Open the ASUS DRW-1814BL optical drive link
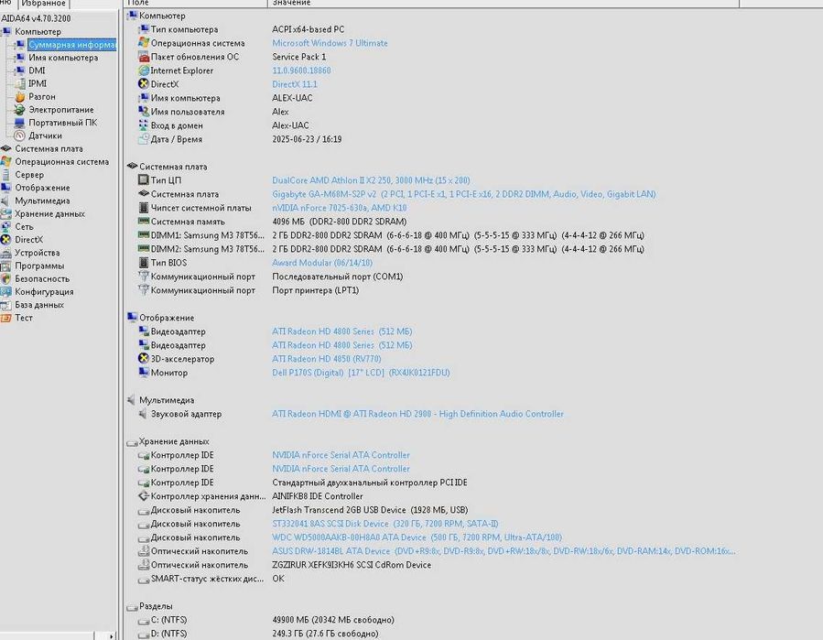Viewport: 823px width, 640px height. point(504,551)
